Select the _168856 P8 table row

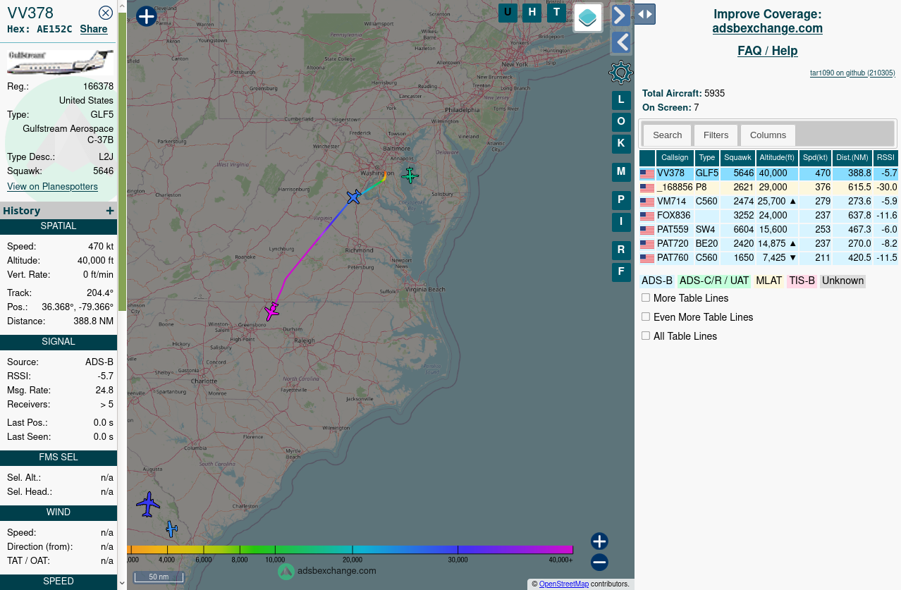click(x=768, y=188)
